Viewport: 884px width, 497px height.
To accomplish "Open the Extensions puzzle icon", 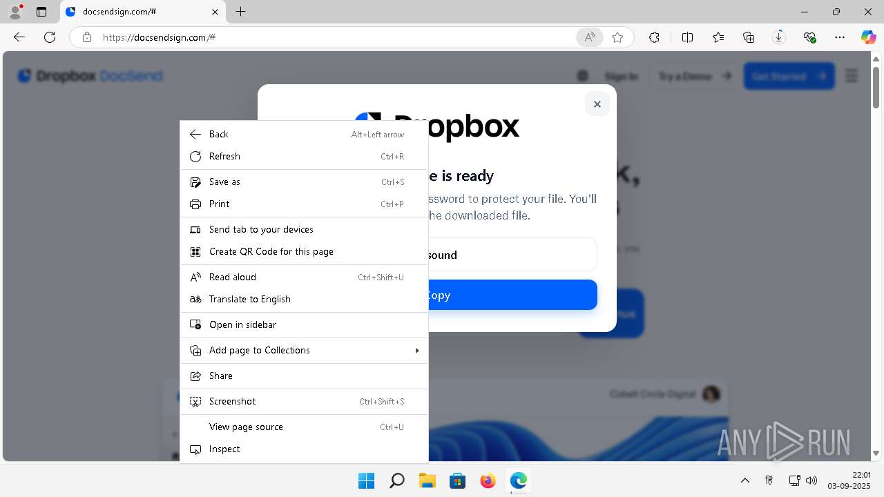I will click(654, 37).
